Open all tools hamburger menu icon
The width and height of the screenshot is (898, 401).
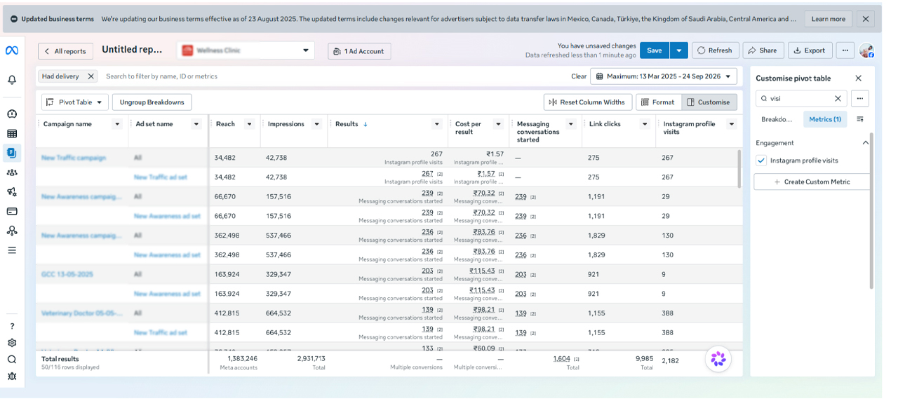(12, 250)
